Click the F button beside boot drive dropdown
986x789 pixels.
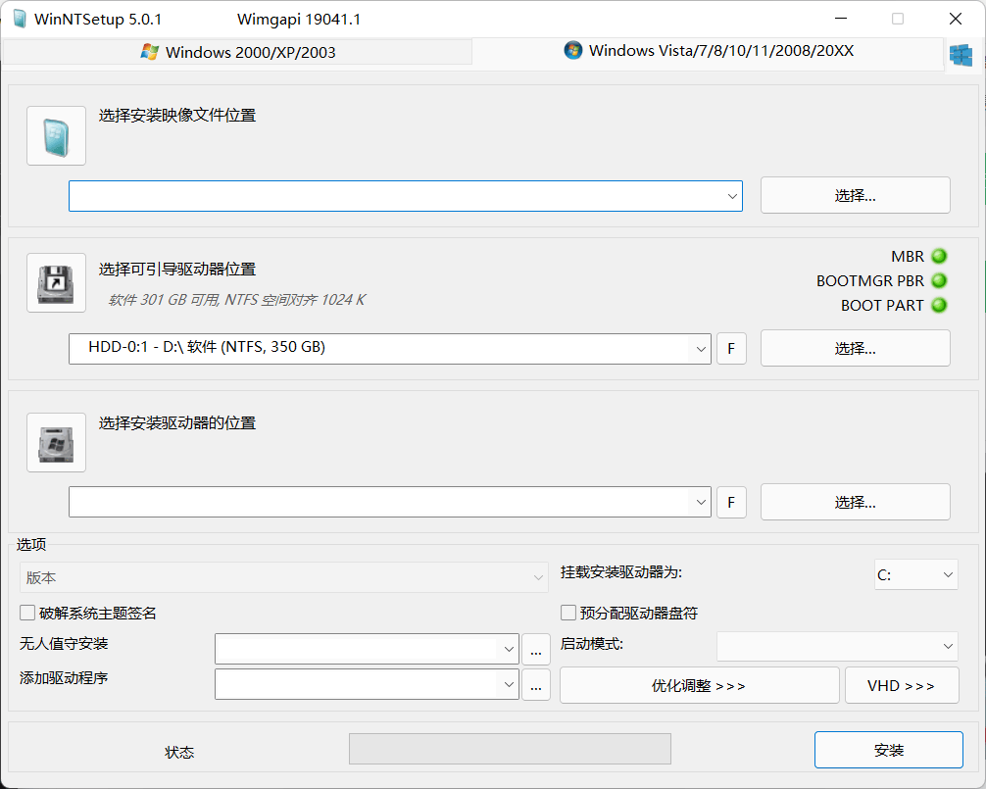tap(731, 349)
